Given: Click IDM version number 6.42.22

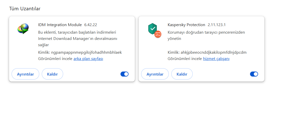Looking at the screenshot, I should pyautogui.click(x=91, y=25).
